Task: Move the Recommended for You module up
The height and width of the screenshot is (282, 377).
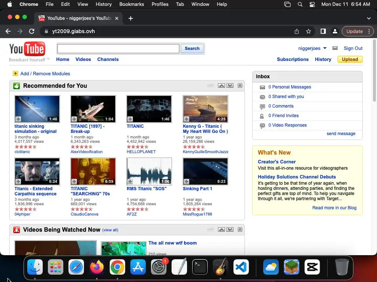Action: (221, 86)
